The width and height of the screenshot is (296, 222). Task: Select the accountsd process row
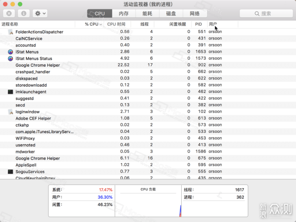point(148,45)
